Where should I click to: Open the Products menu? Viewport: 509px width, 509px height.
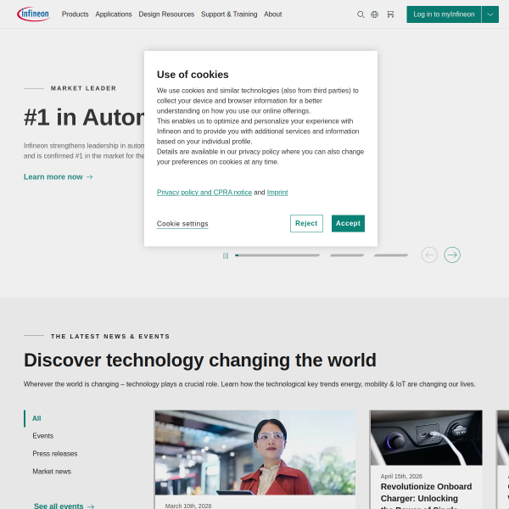(x=76, y=14)
